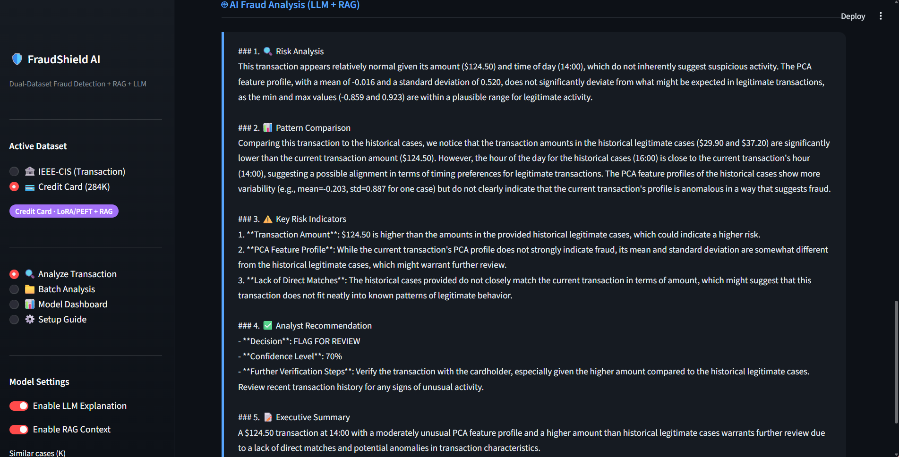Click the green check icon in Analyst Recommendation
Viewport: 899px width, 457px height.
click(x=267, y=325)
